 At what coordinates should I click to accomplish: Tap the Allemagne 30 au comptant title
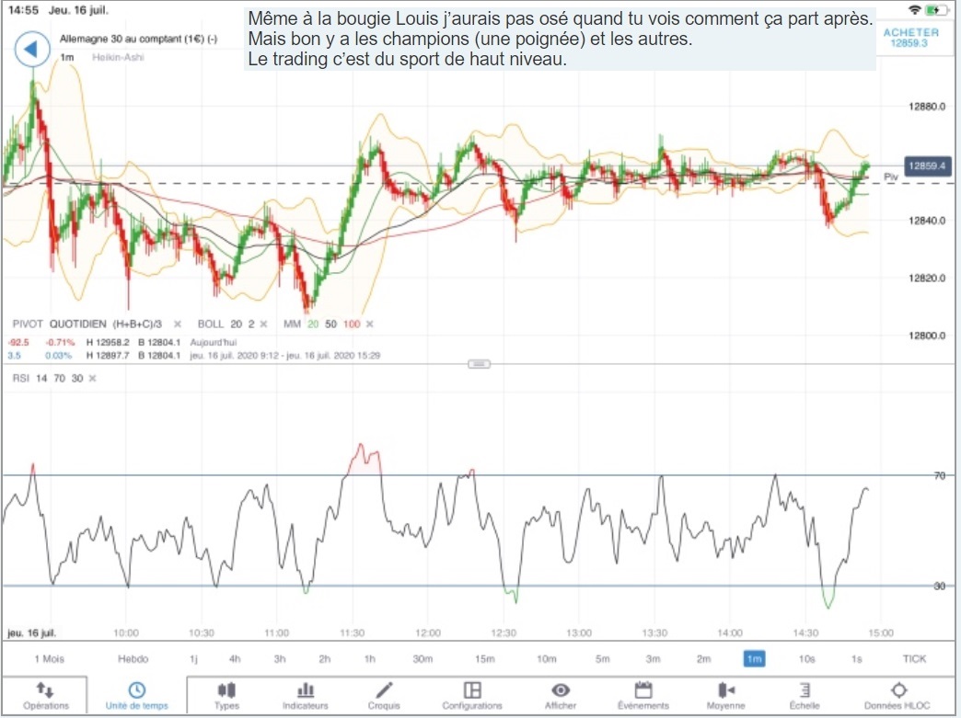click(138, 39)
